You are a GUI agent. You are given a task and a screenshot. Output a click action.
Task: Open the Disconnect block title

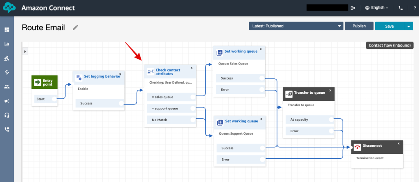pyautogui.click(x=372, y=146)
